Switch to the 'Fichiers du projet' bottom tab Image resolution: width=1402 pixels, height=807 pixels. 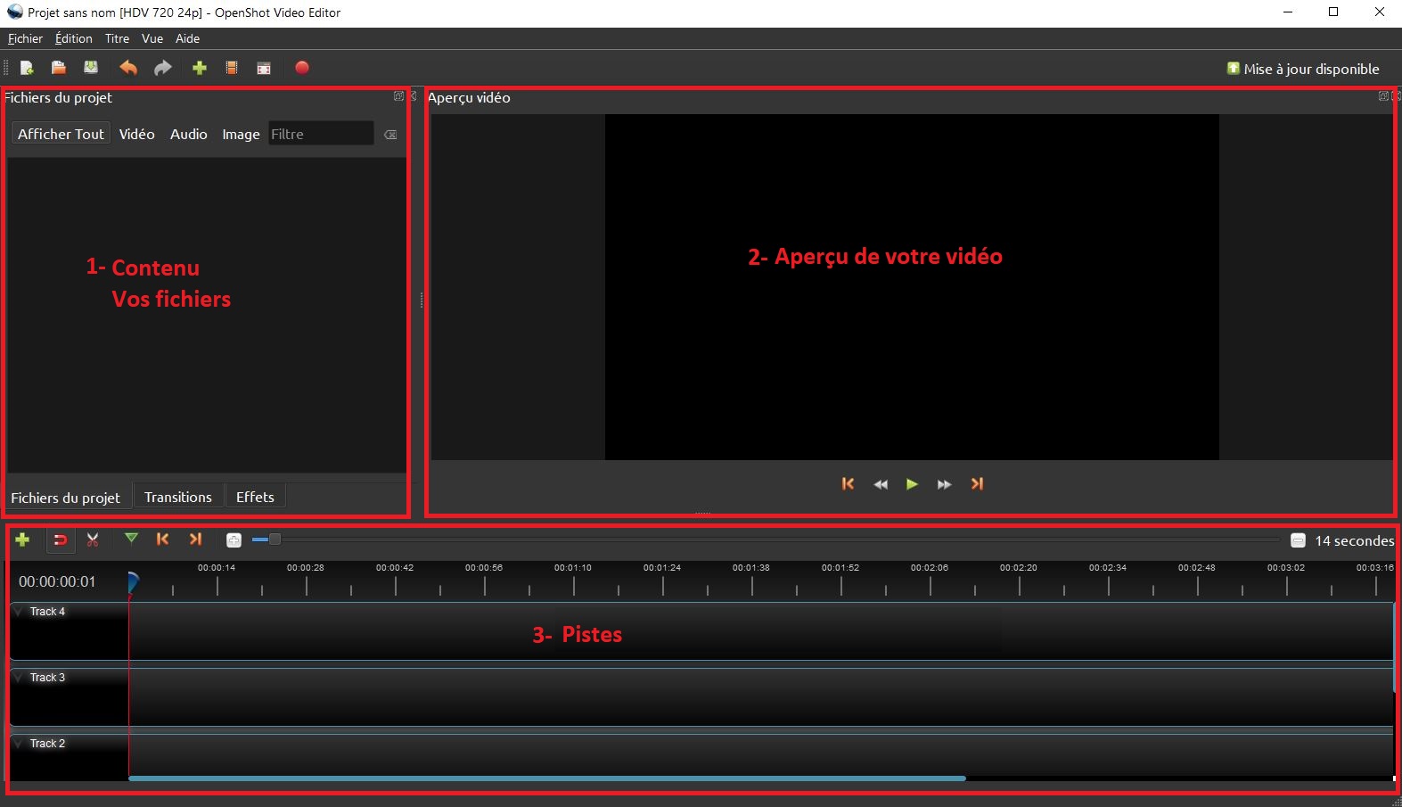66,498
